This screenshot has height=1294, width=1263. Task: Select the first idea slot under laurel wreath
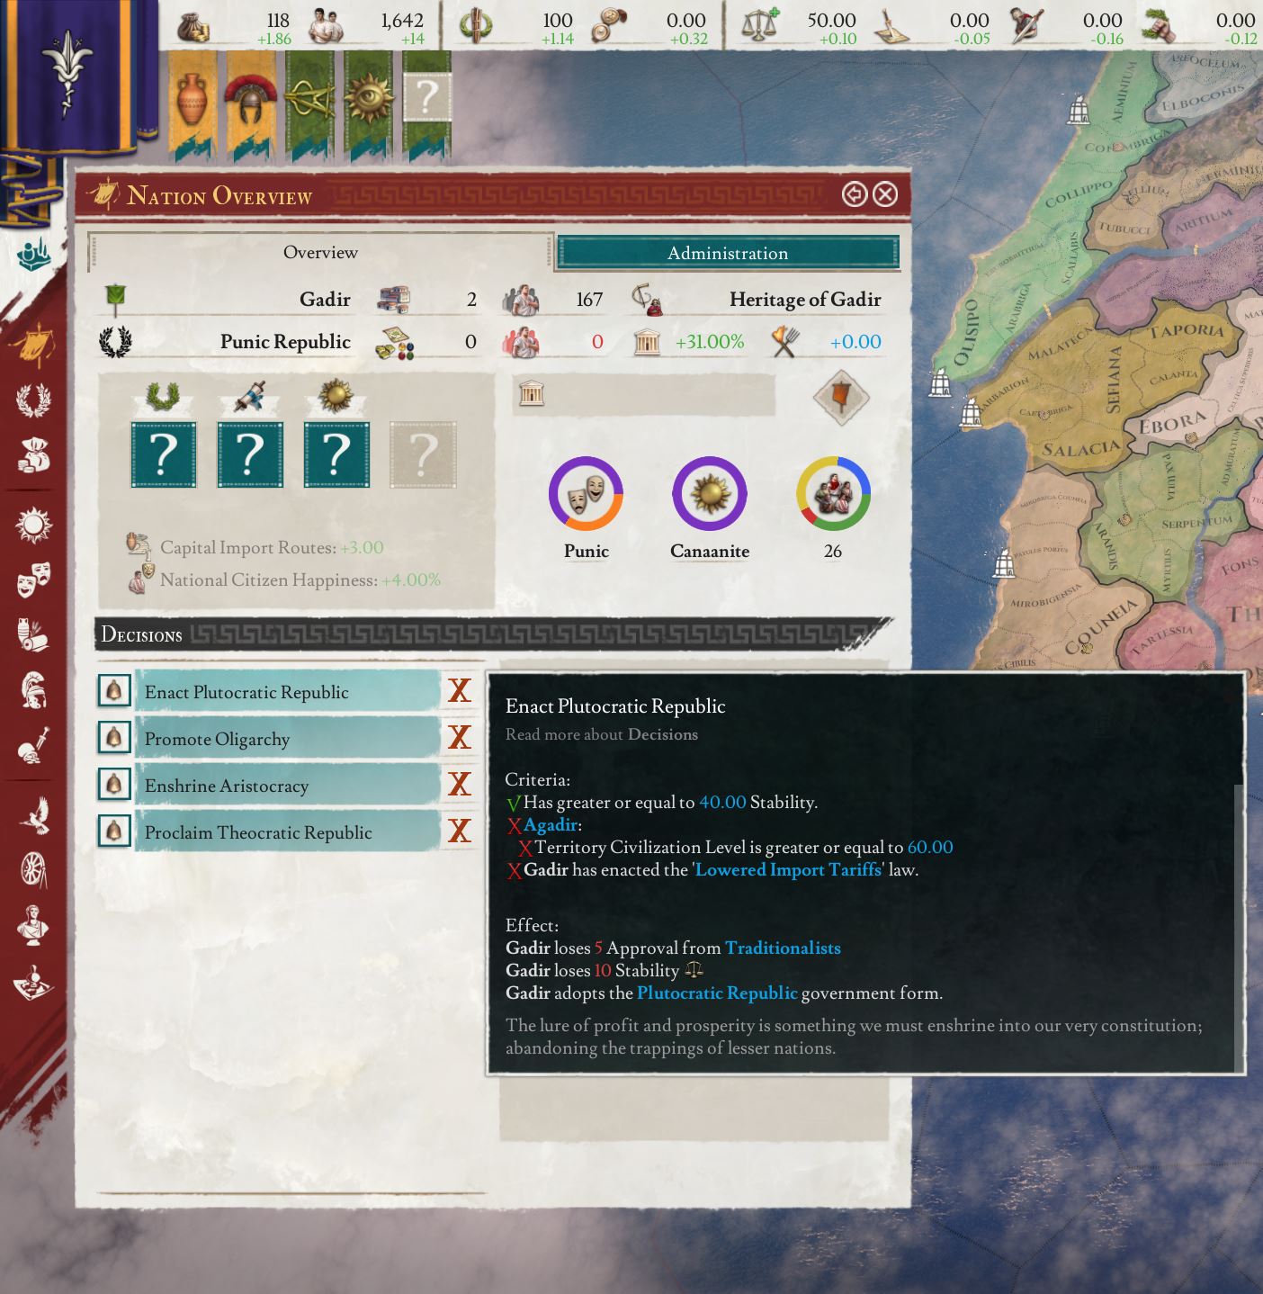click(x=163, y=454)
